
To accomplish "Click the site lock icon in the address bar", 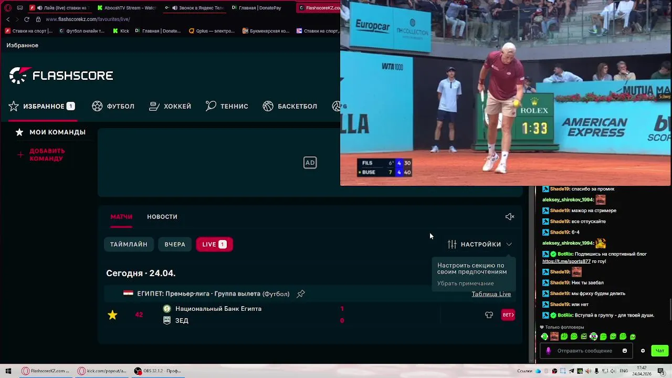I will pos(38,19).
